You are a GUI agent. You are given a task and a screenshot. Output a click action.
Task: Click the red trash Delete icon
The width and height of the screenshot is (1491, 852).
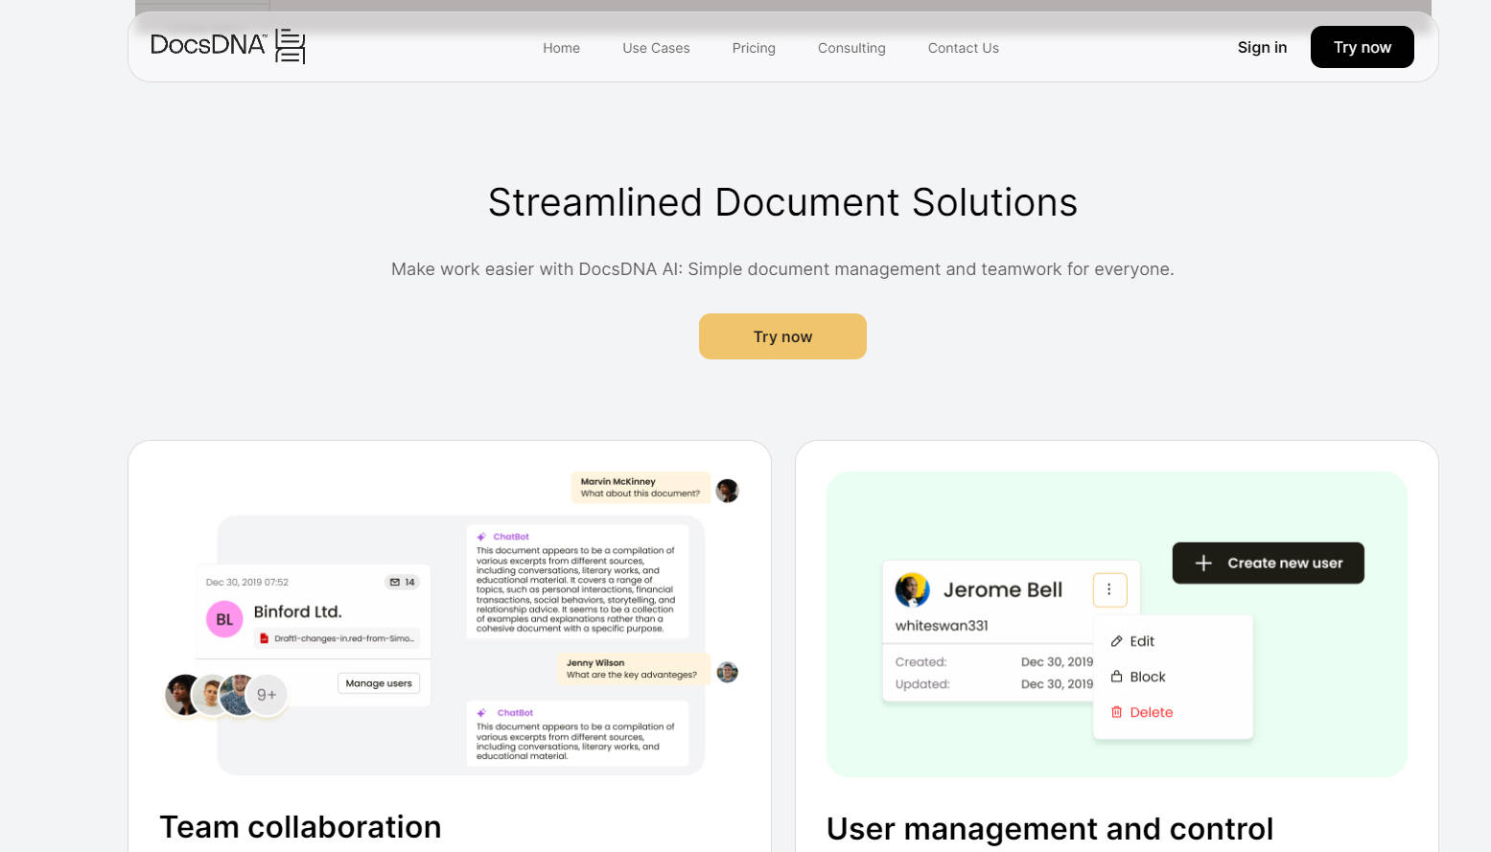tap(1116, 712)
